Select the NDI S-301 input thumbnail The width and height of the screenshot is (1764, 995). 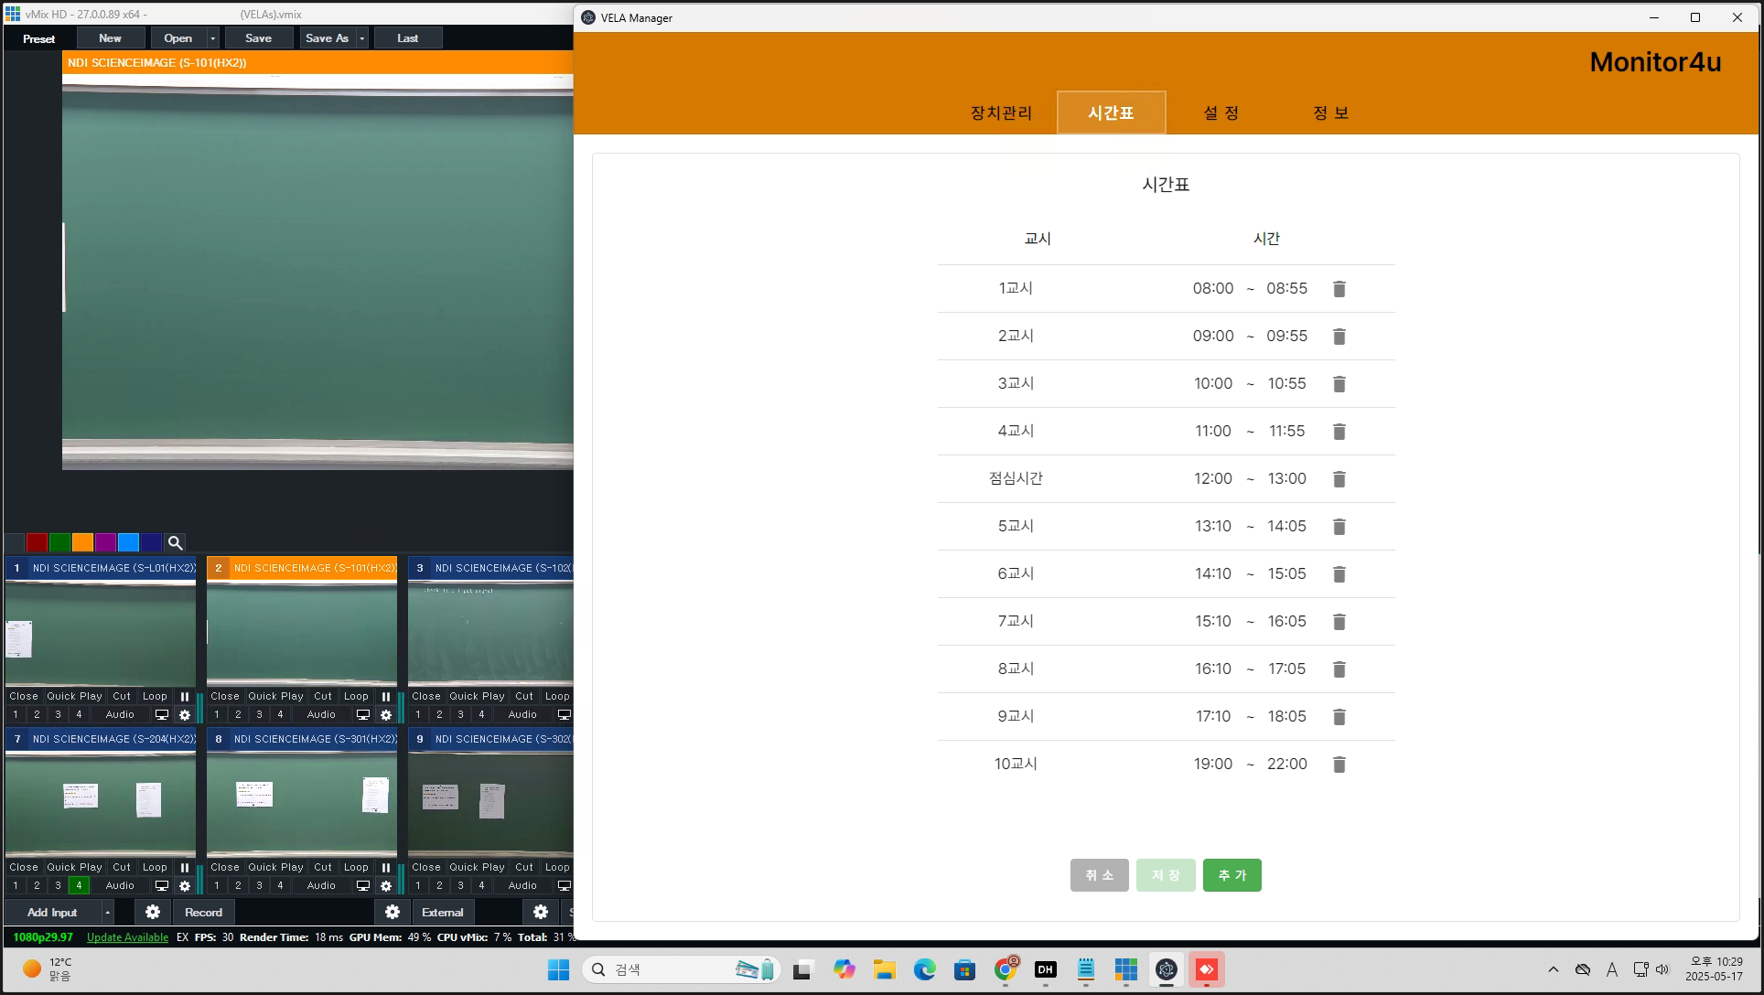click(x=302, y=804)
